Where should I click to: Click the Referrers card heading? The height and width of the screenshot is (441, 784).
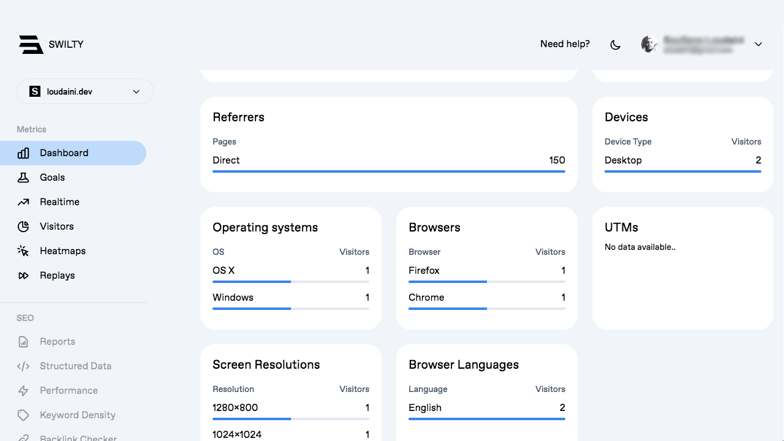(238, 117)
